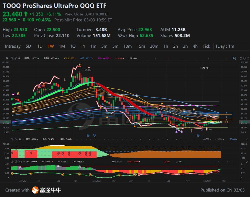Click the Post-Mkt Price 23.560 value
The width and height of the screenshot is (250, 197).
point(9,20)
